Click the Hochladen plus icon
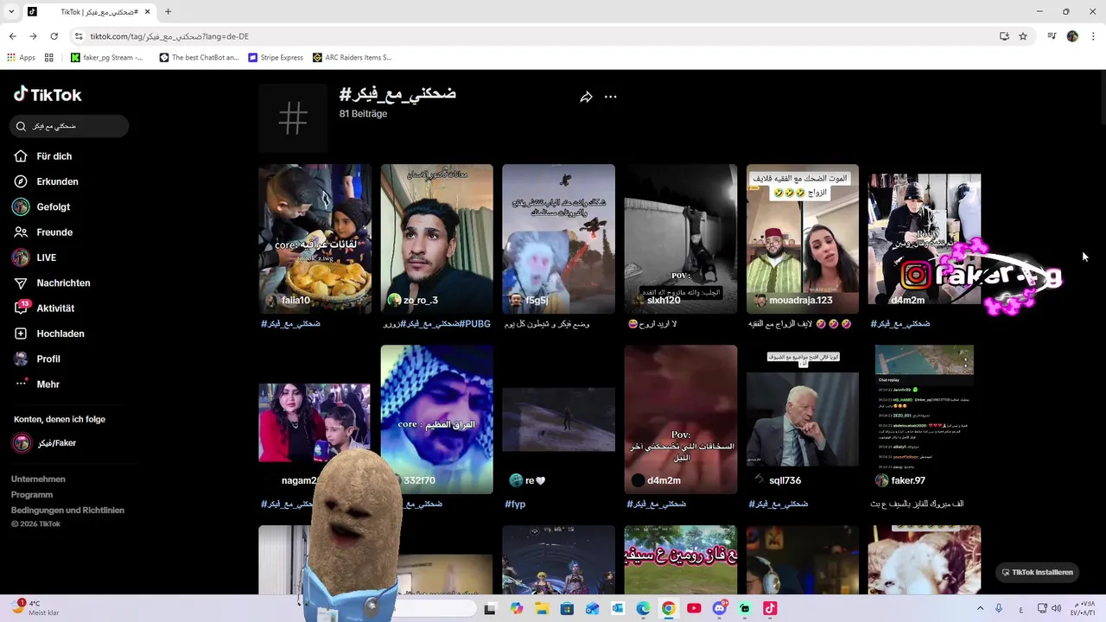The height and width of the screenshot is (622, 1106). [x=21, y=333]
